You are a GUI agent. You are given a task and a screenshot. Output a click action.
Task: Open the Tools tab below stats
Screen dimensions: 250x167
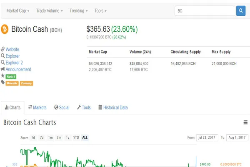(x=84, y=108)
